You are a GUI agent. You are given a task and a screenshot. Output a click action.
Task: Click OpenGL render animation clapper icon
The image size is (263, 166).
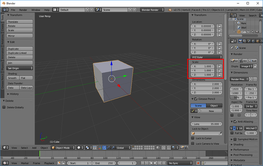click(x=186, y=148)
